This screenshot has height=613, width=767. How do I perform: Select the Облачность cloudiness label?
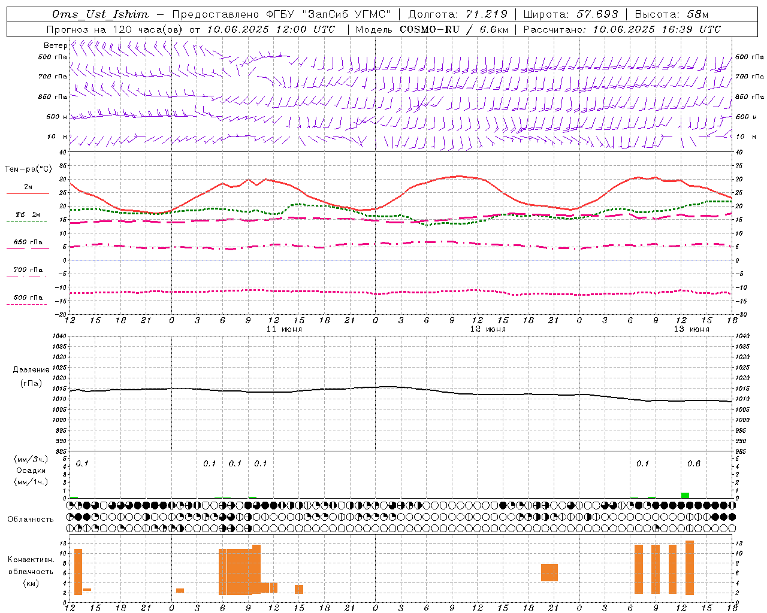pos(31,520)
